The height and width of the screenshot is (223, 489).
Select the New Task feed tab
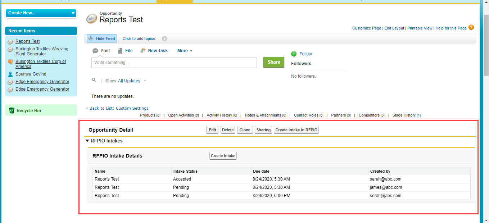pyautogui.click(x=154, y=51)
